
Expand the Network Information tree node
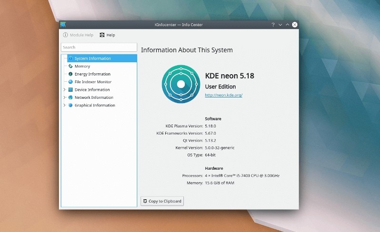(x=64, y=97)
